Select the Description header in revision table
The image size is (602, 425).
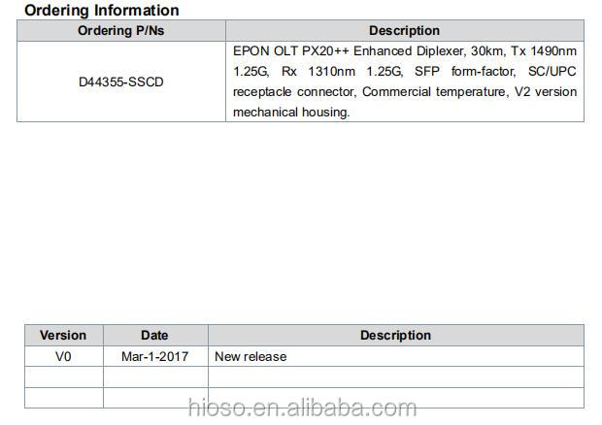click(x=396, y=335)
